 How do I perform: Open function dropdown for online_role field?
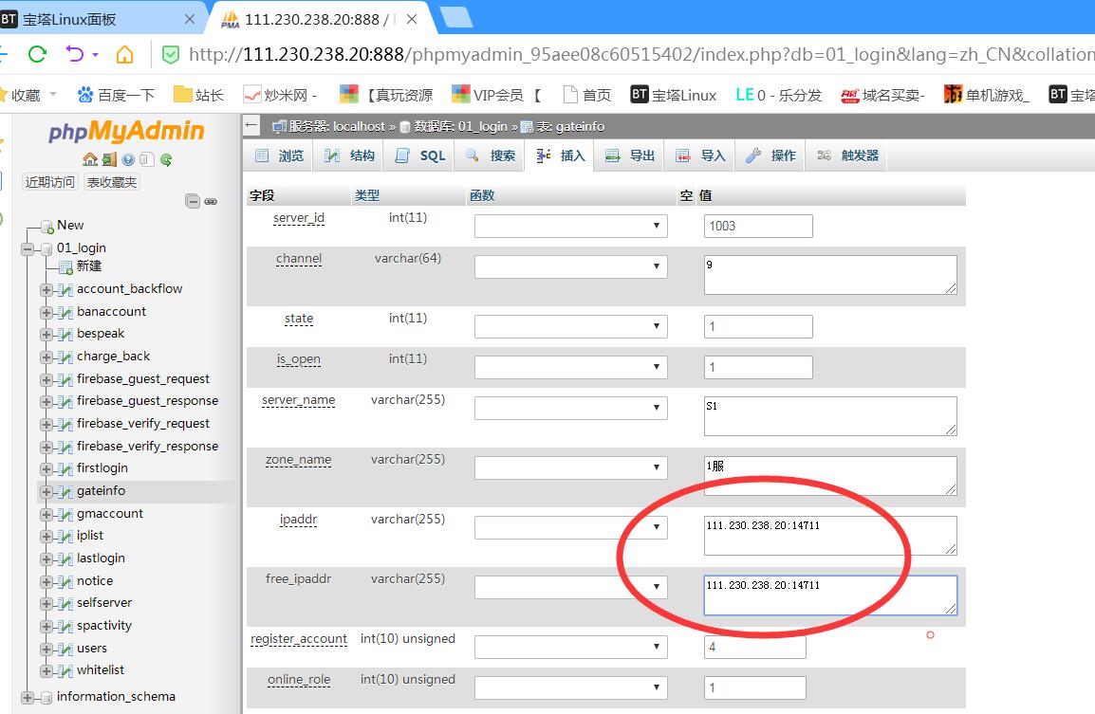[570, 687]
